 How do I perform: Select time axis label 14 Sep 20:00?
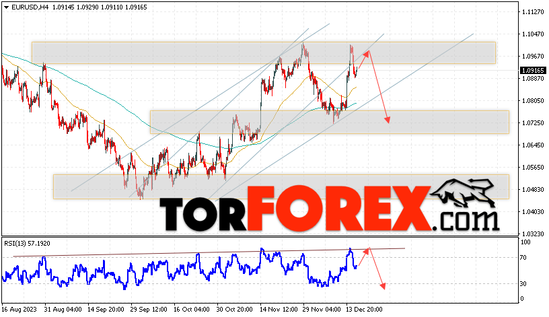pos(106,310)
